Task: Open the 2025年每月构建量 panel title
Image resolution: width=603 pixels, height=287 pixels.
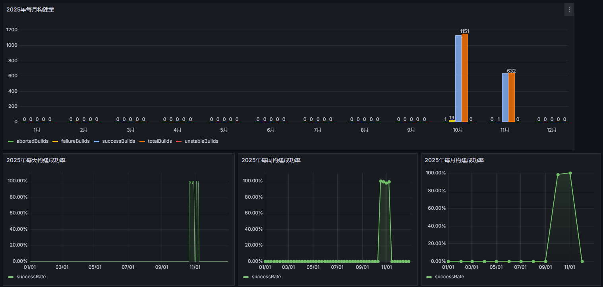Action: [x=30, y=10]
